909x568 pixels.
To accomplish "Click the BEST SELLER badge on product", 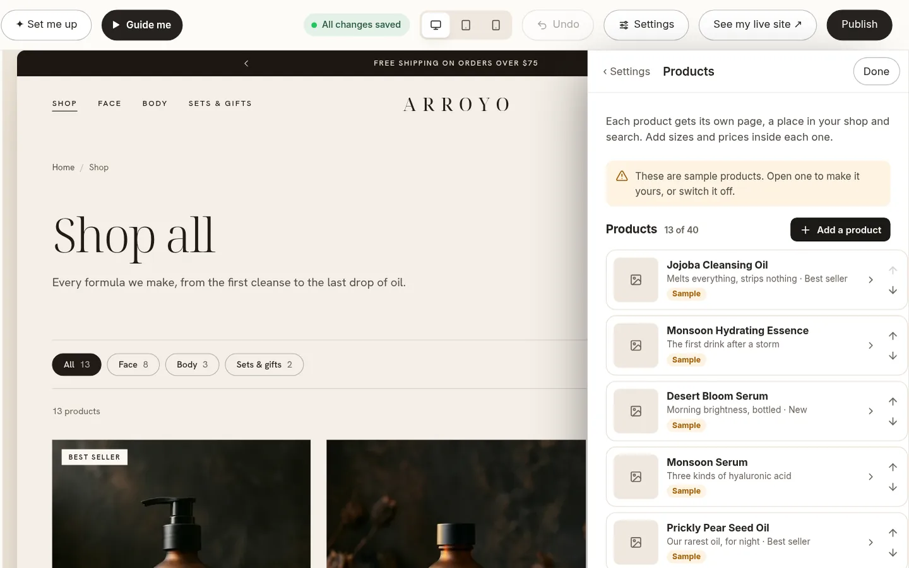I will click(94, 457).
